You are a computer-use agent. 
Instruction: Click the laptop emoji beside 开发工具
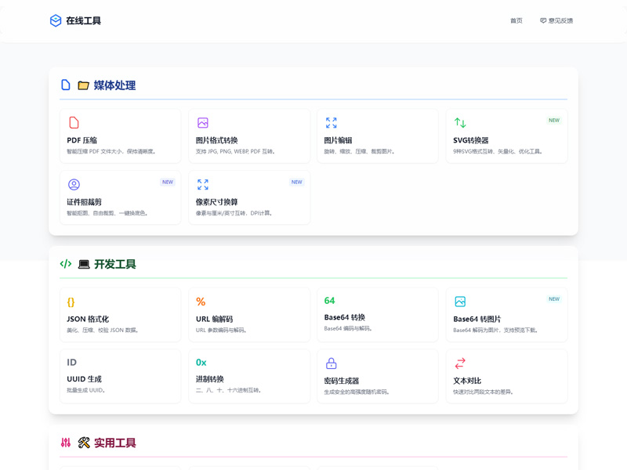coord(84,264)
